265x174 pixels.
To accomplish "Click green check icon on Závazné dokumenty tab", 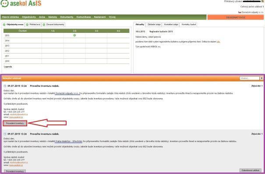I will click(44, 25).
